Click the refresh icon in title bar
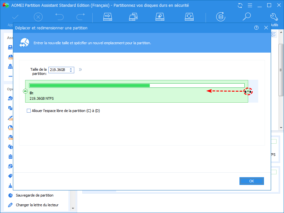Image resolution: width=284 pixels, height=213 pixels. pos(240,5)
